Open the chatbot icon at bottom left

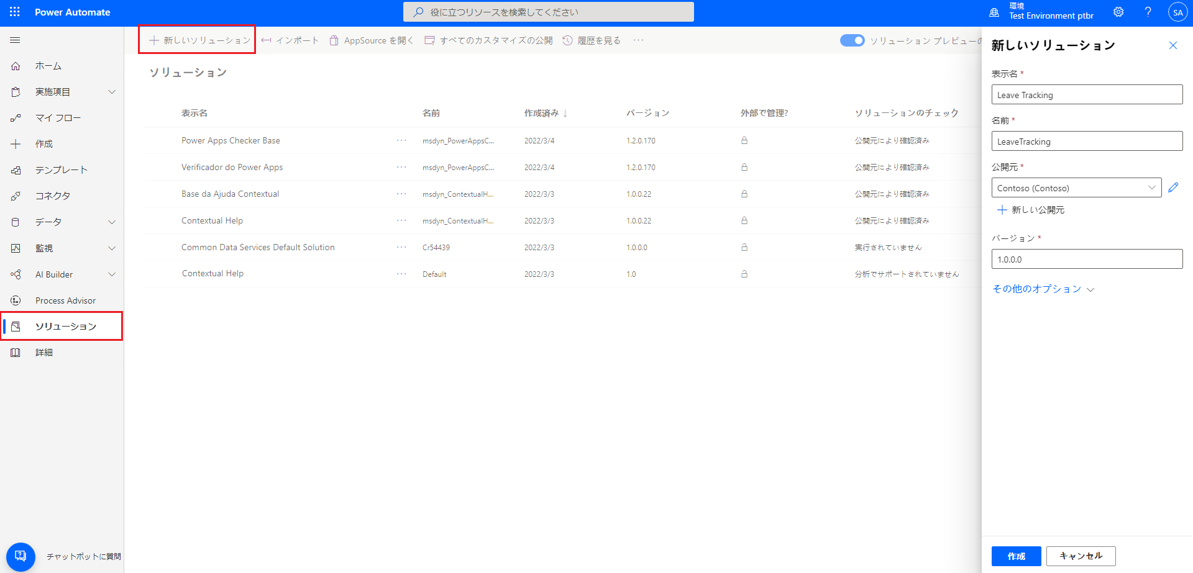pyautogui.click(x=21, y=556)
